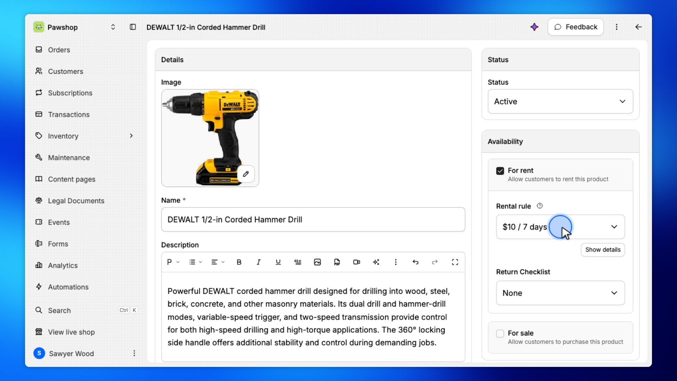
Task: Open AI writing sparkle tool in editor
Action: 376,262
